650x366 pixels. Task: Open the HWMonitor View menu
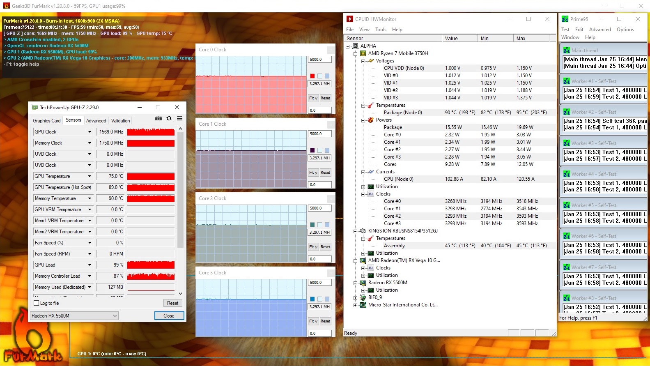point(364,30)
